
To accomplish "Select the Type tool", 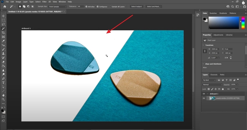I will click(3, 83).
